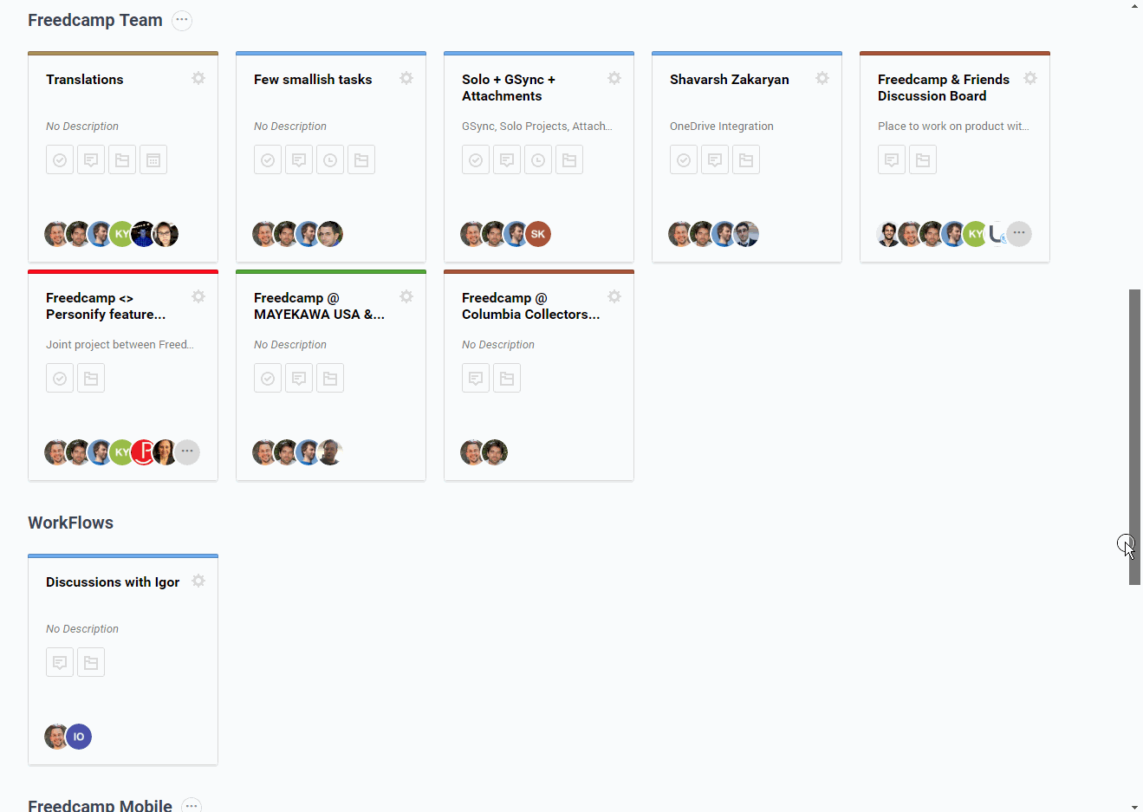Image resolution: width=1143 pixels, height=812 pixels.
Task: Open settings gear on Translations card
Action: click(x=198, y=78)
